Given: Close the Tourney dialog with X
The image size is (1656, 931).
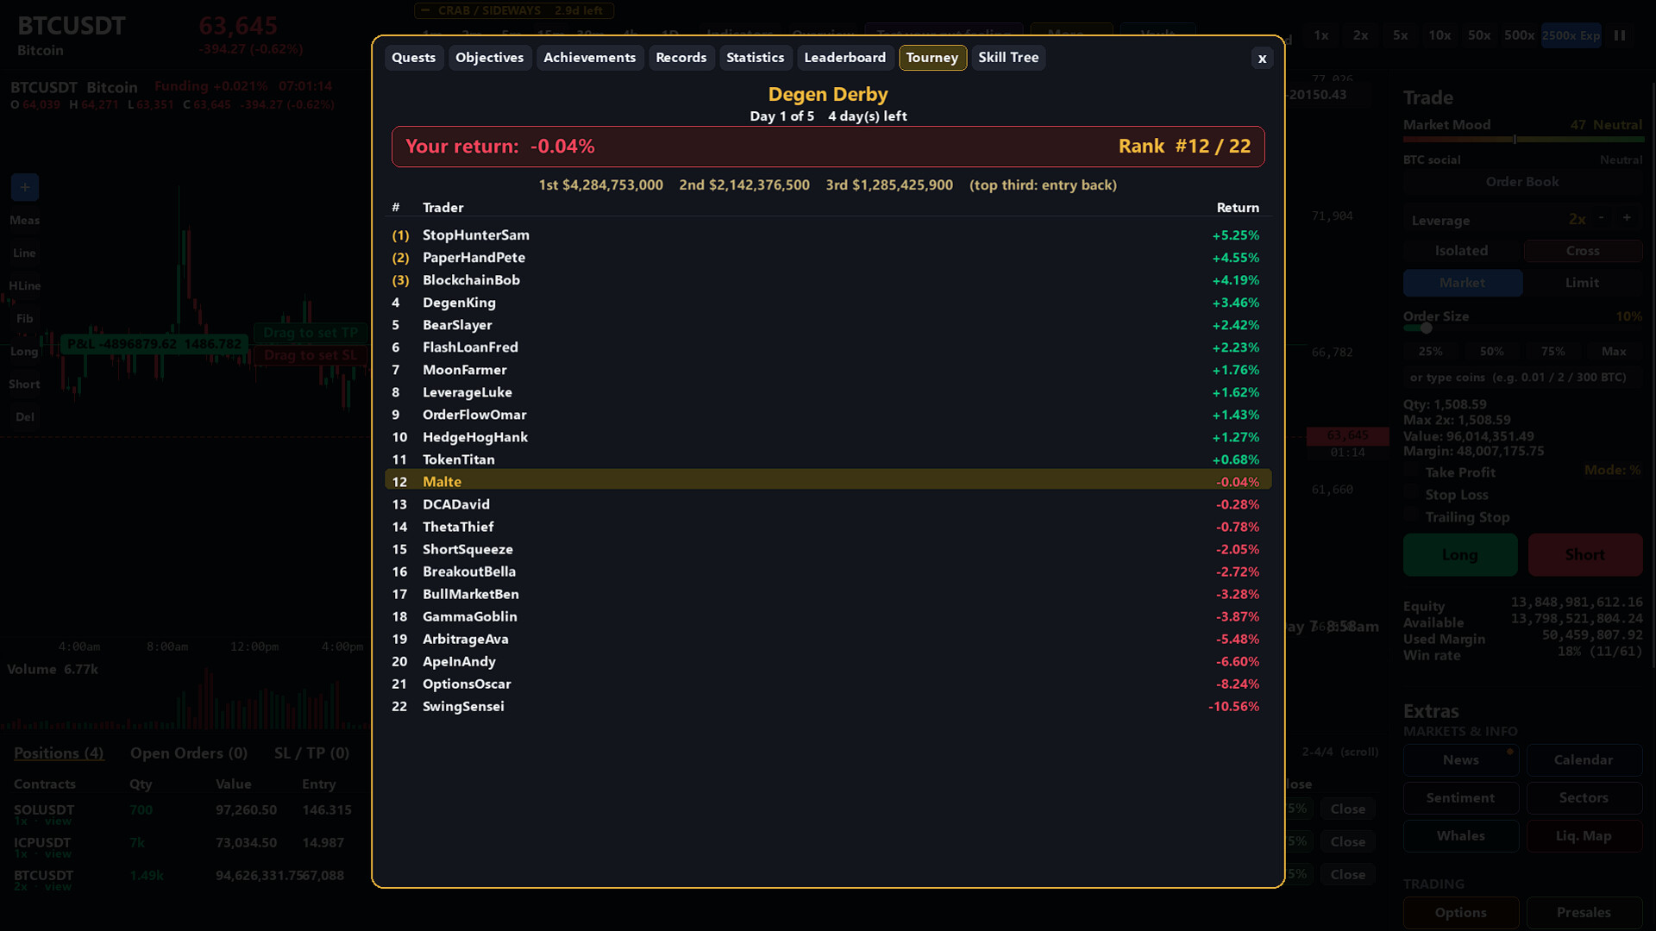Looking at the screenshot, I should point(1262,59).
